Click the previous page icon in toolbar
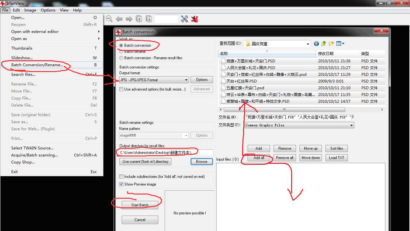Screen dimensions: 410x231 [x=139, y=19]
